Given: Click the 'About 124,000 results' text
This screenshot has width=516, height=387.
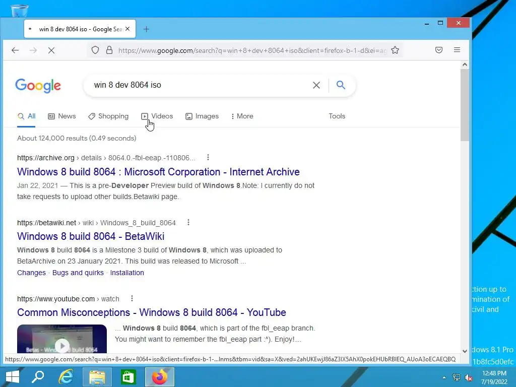Looking at the screenshot, I should pos(77,138).
